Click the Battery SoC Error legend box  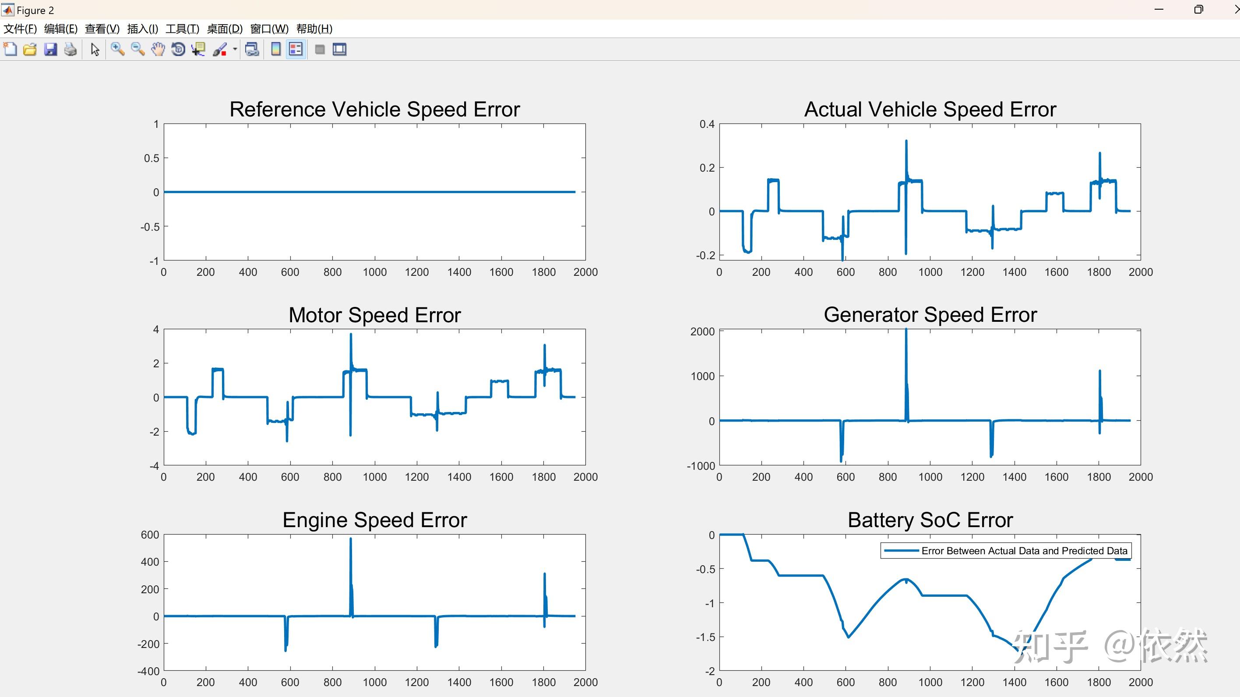tap(1006, 551)
